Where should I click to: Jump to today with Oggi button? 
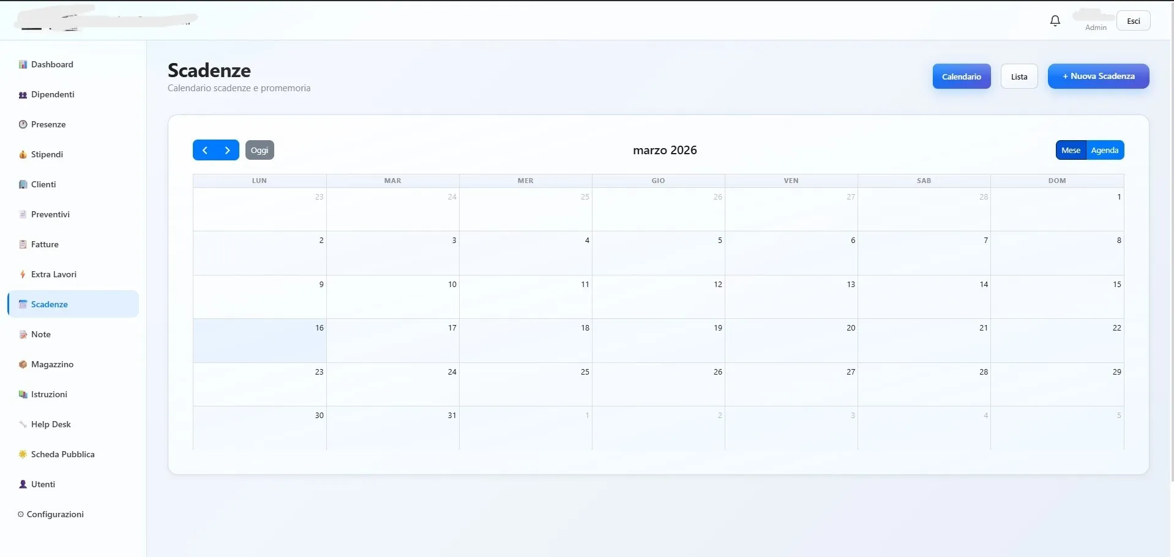260,150
